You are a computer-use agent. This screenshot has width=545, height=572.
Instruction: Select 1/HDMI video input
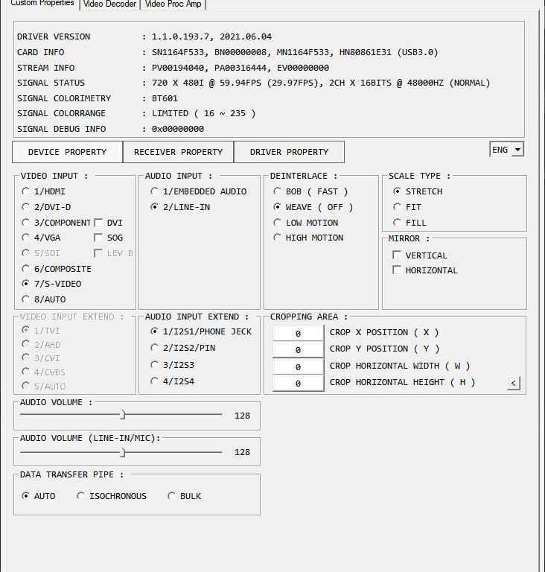pos(26,191)
